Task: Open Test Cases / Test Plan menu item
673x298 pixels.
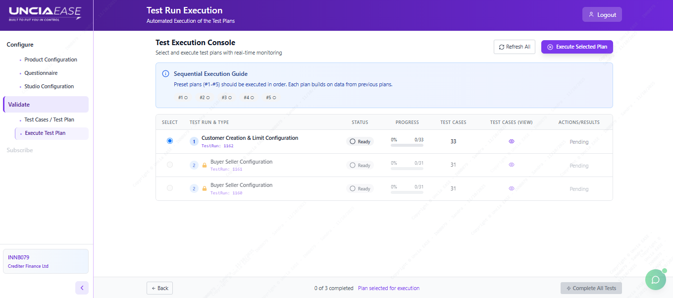Action: 49,119
